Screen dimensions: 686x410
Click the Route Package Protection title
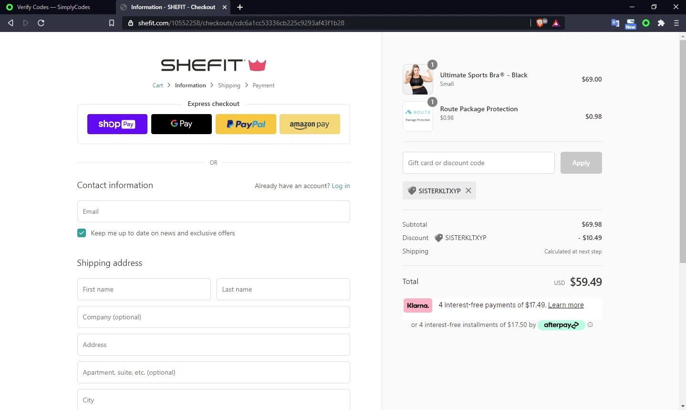(x=479, y=109)
